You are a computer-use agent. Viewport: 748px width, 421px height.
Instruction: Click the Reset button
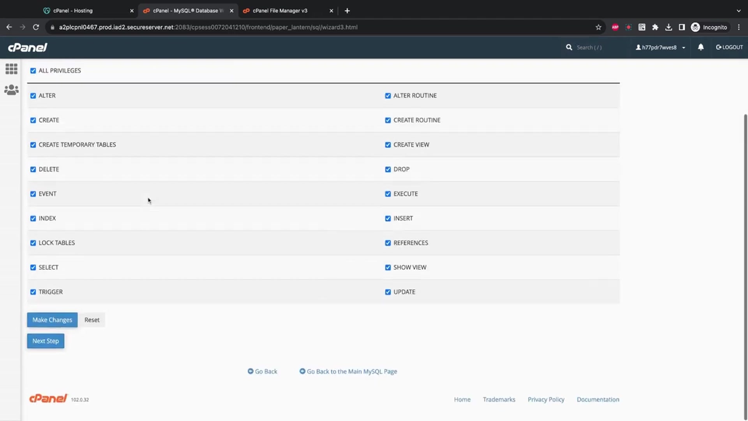click(x=92, y=320)
